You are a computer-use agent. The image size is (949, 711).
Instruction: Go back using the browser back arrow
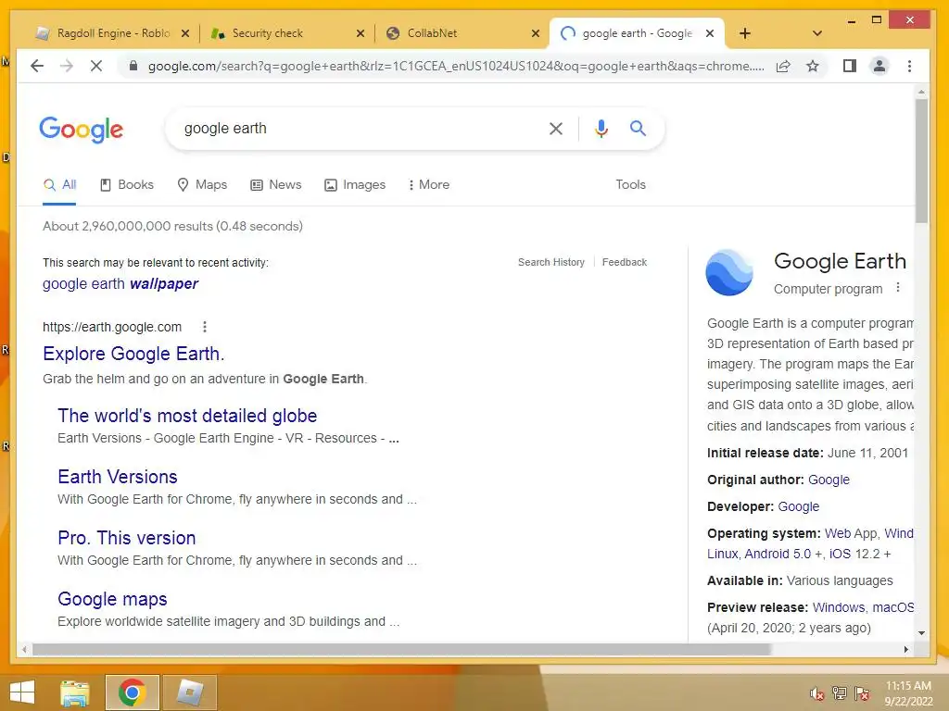[37, 66]
